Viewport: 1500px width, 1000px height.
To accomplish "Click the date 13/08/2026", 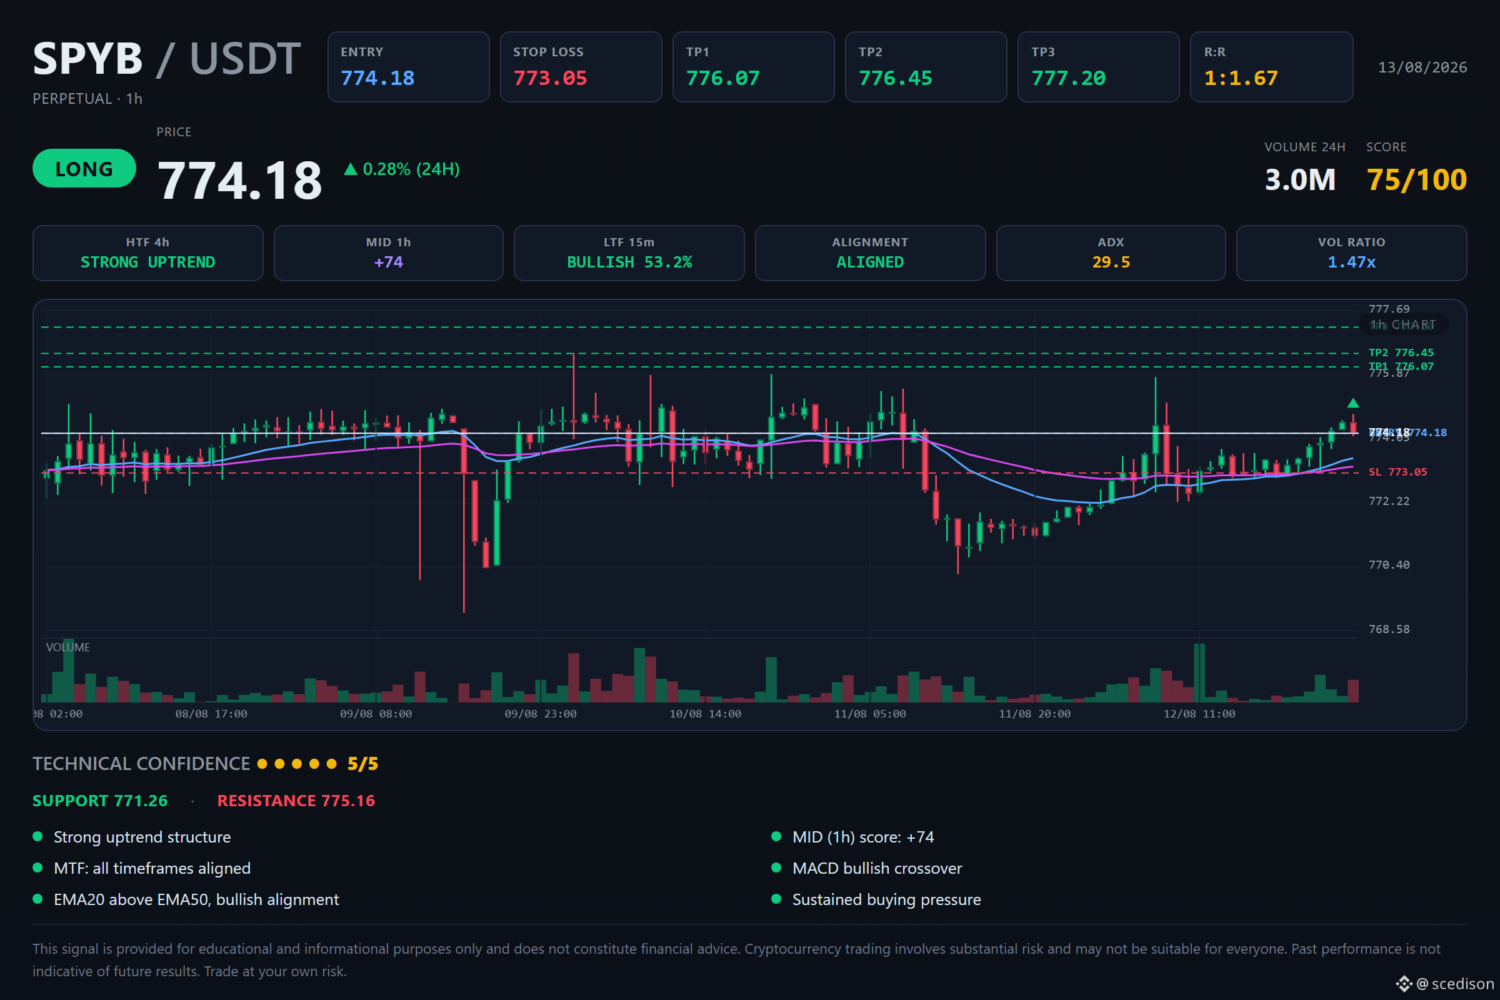I will 1422,67.
